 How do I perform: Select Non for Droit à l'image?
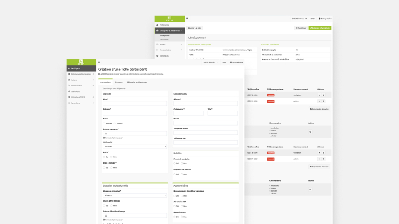tap(112, 167)
